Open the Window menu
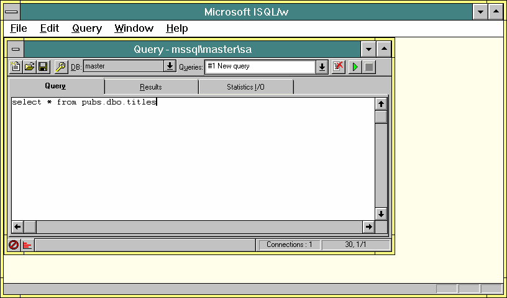Image resolution: width=507 pixels, height=298 pixels. (134, 29)
